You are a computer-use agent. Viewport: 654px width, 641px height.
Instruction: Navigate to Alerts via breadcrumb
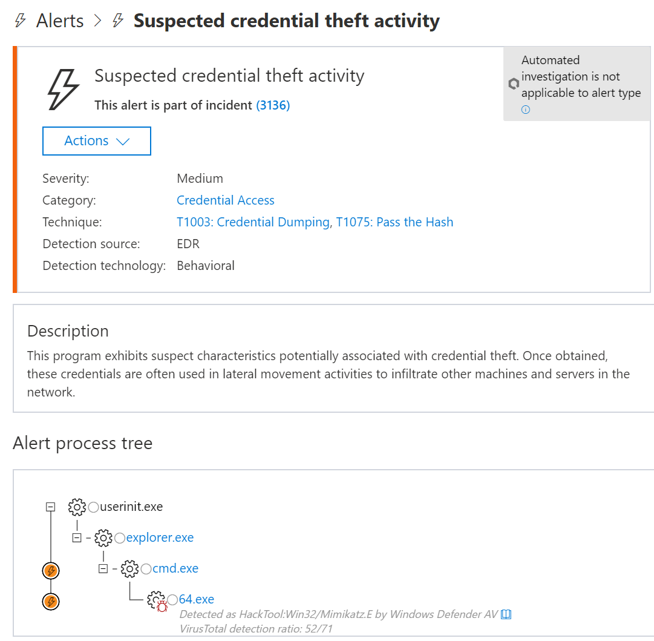tap(59, 20)
